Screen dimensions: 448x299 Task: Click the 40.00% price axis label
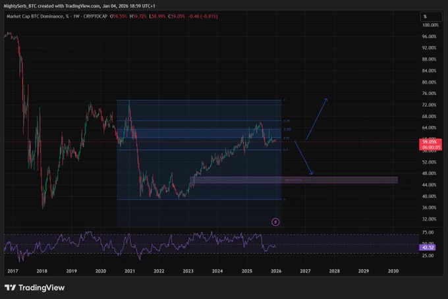click(x=429, y=196)
